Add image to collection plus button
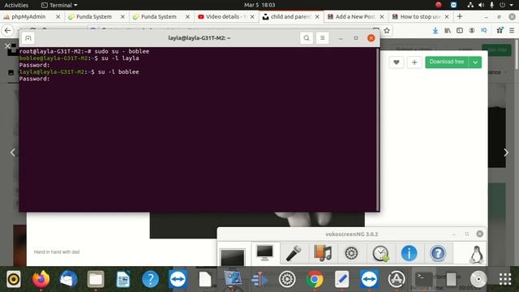This screenshot has width=519, height=292. [414, 62]
